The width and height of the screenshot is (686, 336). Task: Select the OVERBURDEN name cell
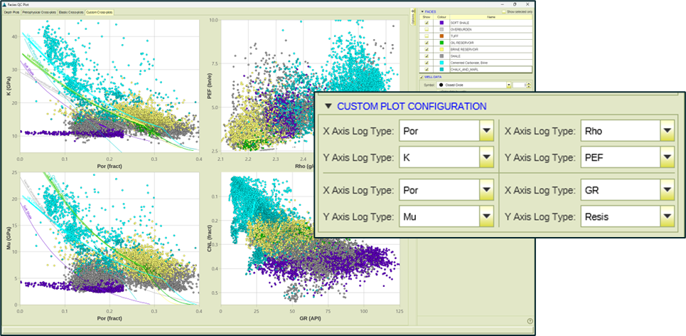click(491, 29)
